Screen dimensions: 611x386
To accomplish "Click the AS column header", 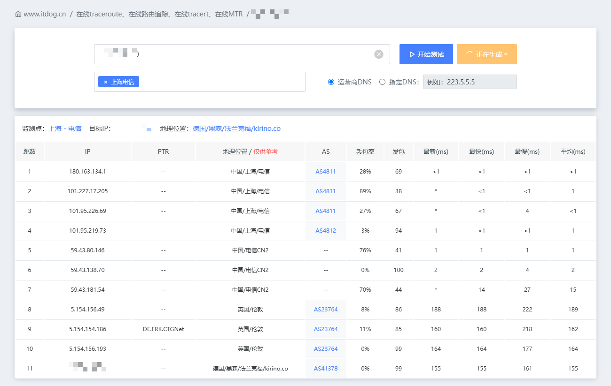I will point(326,152).
